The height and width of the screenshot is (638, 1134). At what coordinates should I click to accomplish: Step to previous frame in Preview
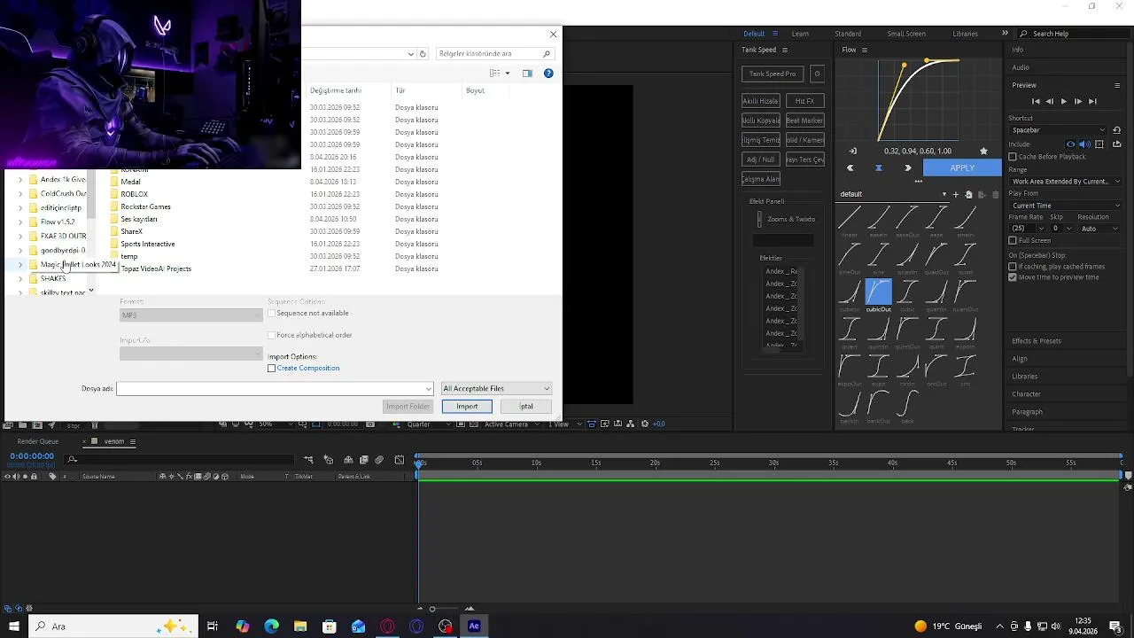(x=1050, y=101)
